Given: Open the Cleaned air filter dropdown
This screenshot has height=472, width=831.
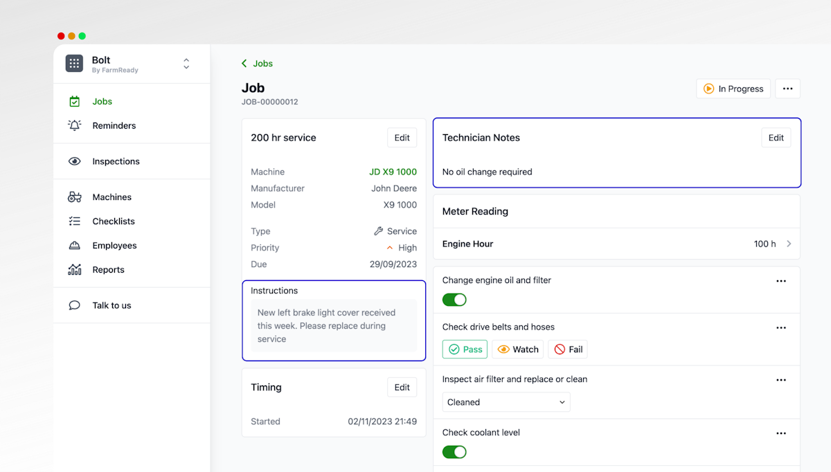Looking at the screenshot, I should (x=506, y=402).
